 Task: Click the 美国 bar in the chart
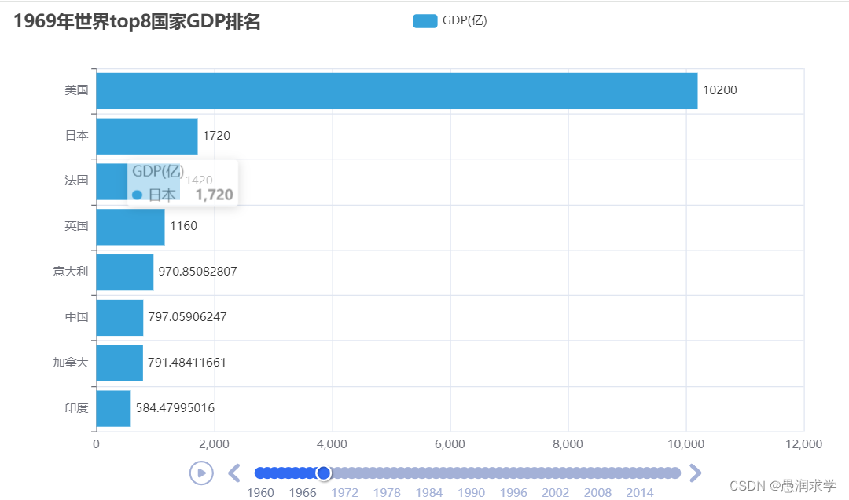tap(397, 91)
